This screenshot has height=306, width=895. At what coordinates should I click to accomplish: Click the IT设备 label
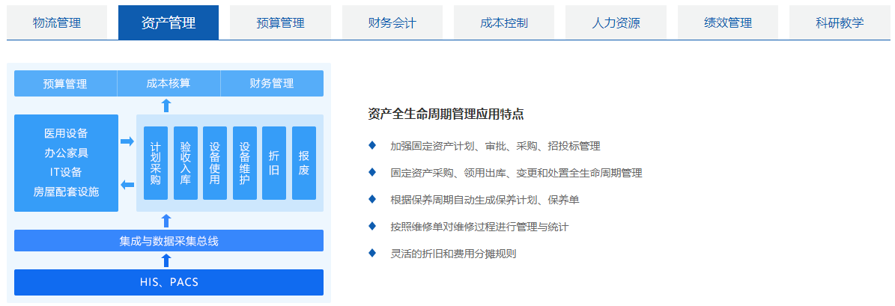pos(66,172)
